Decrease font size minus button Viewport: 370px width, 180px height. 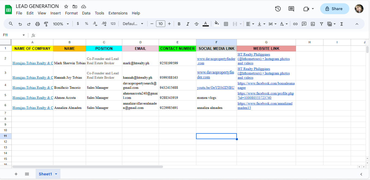152,24
